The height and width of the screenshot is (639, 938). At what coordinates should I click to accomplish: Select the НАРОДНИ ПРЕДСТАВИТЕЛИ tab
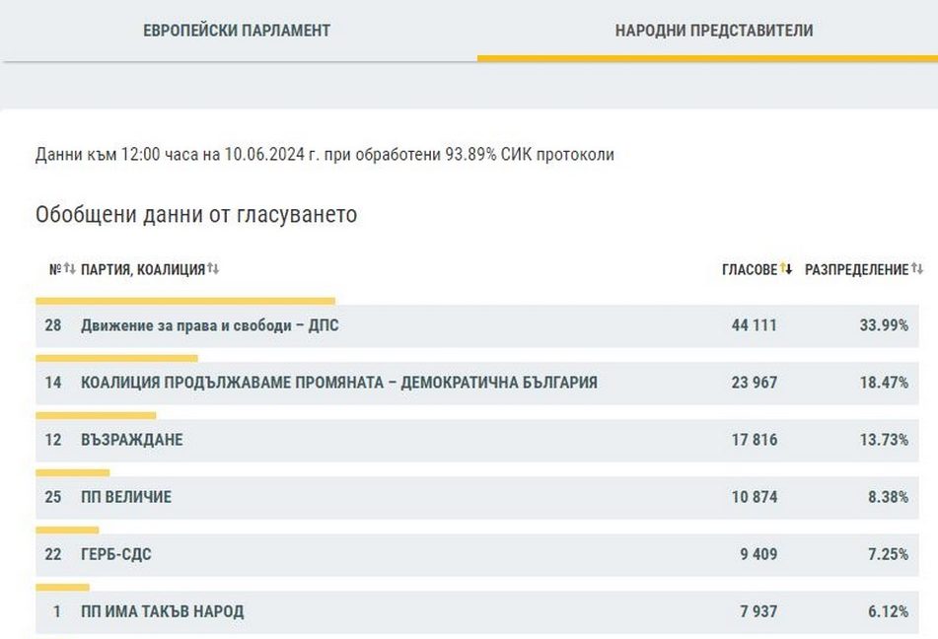pos(714,31)
